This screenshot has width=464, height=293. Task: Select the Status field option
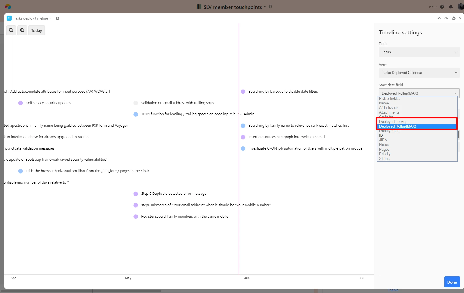[417, 159]
